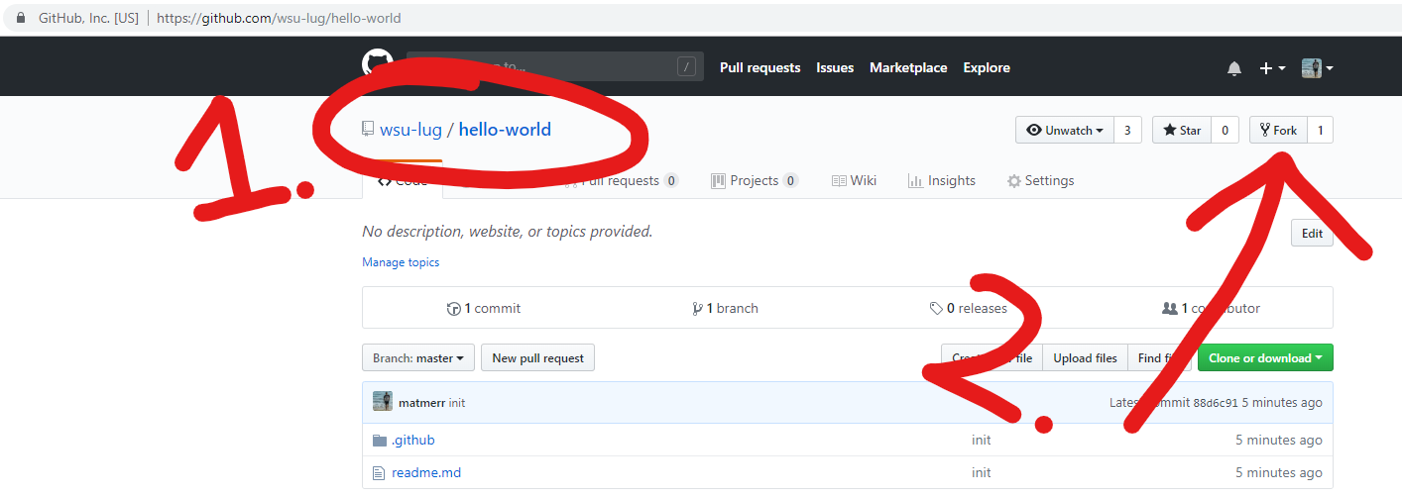The width and height of the screenshot is (1402, 497).
Task: Open init commit message for readme.md
Action: coord(981,472)
